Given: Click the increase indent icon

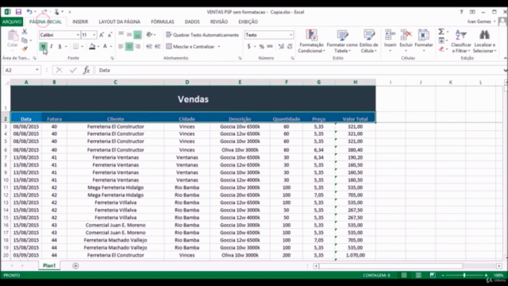Looking at the screenshot, I should click(157, 46).
